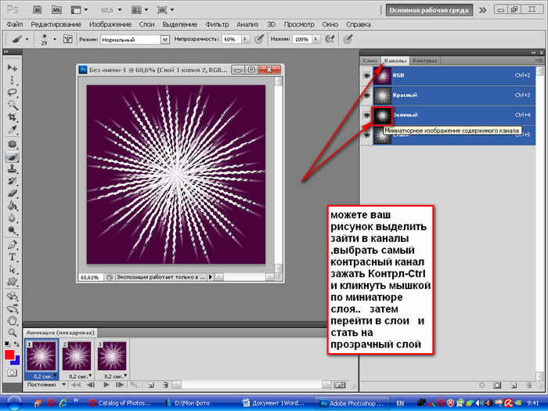Launch Mini Bridge from top bar
Screen dimensions: 548x411
coord(56,9)
